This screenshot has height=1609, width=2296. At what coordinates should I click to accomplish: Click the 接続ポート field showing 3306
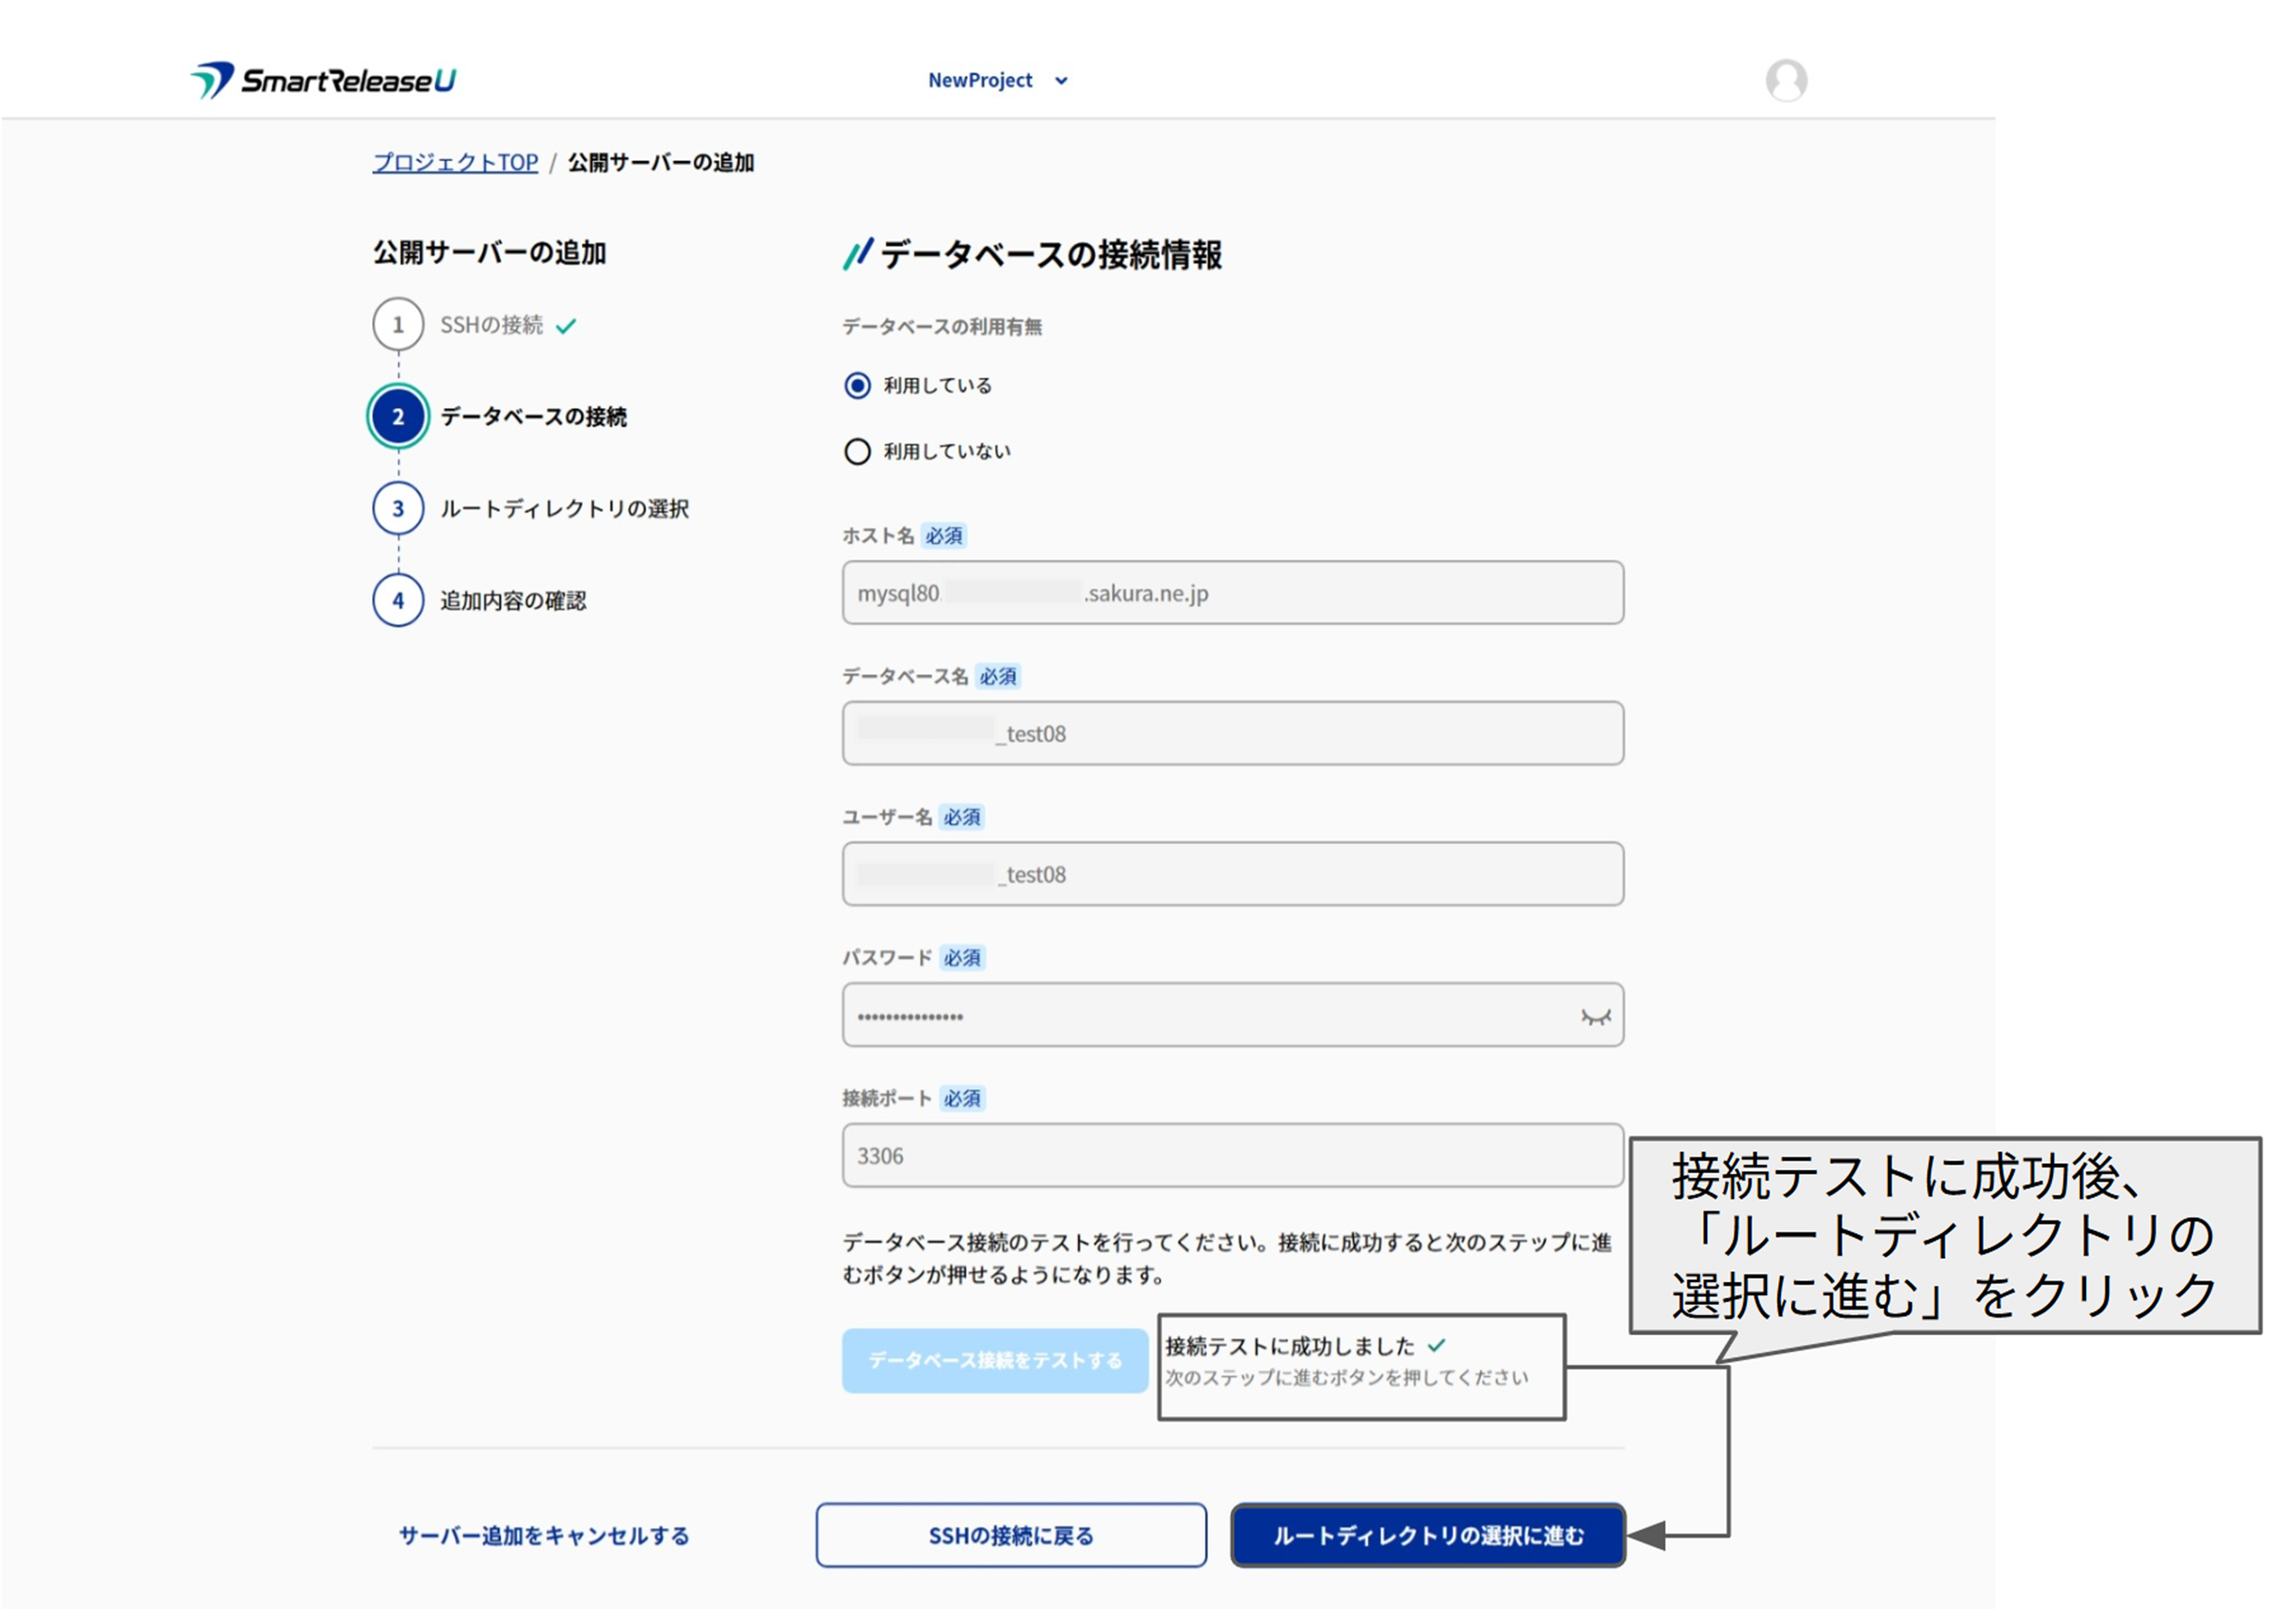[x=1232, y=1156]
